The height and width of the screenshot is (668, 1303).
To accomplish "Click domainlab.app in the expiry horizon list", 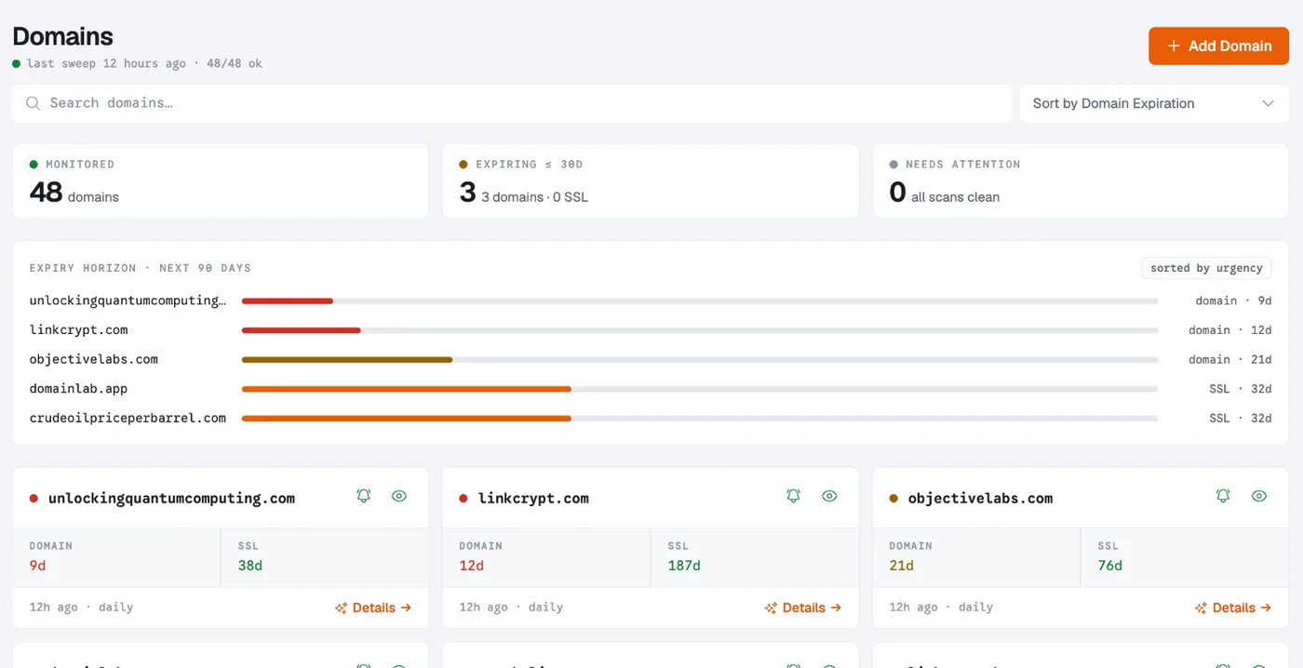I will pos(78,389).
